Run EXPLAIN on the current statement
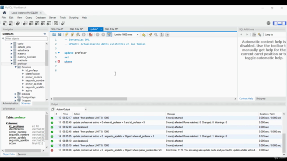Viewport: 287px width, 161px height. coord(78,34)
